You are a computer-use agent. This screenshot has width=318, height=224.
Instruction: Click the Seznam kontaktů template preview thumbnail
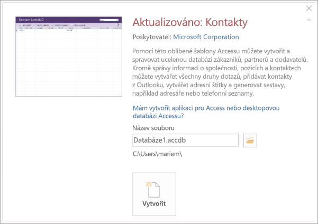click(x=69, y=57)
